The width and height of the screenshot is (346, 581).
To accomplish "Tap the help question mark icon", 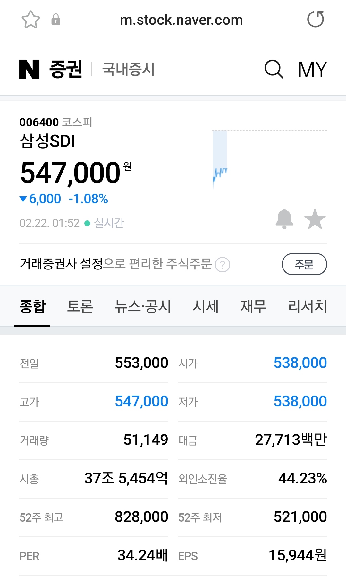I will (x=223, y=265).
